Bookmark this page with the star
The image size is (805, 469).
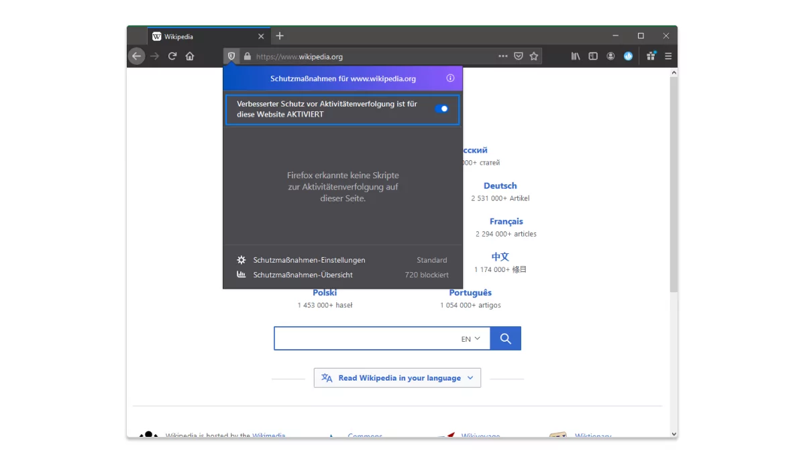[x=534, y=56]
